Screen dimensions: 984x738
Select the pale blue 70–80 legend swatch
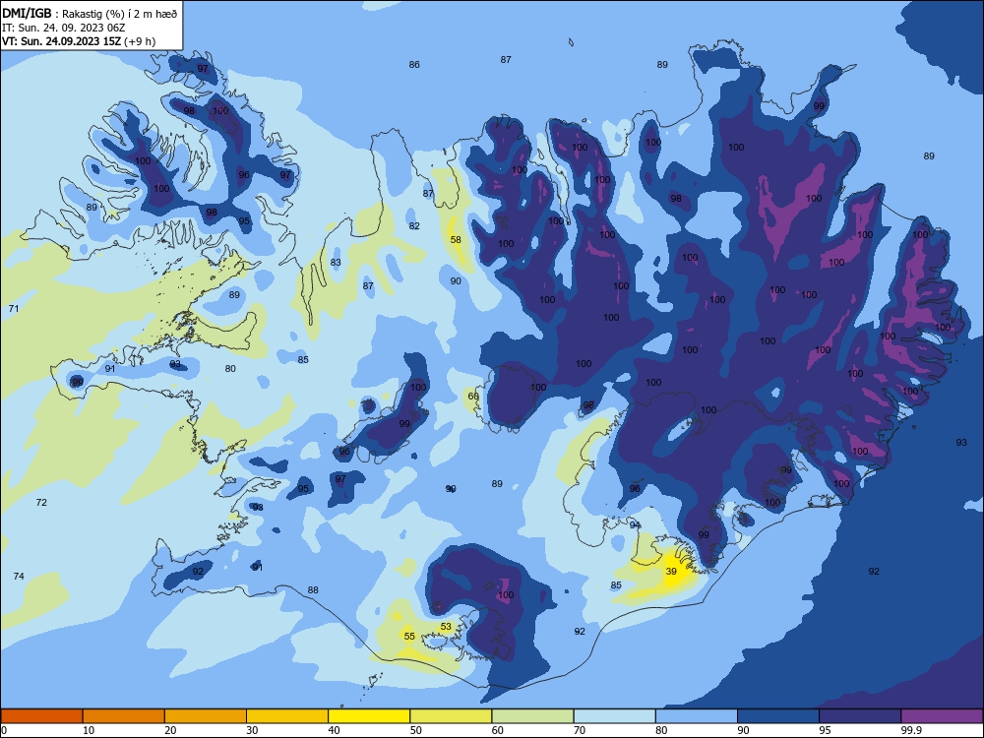(614, 716)
